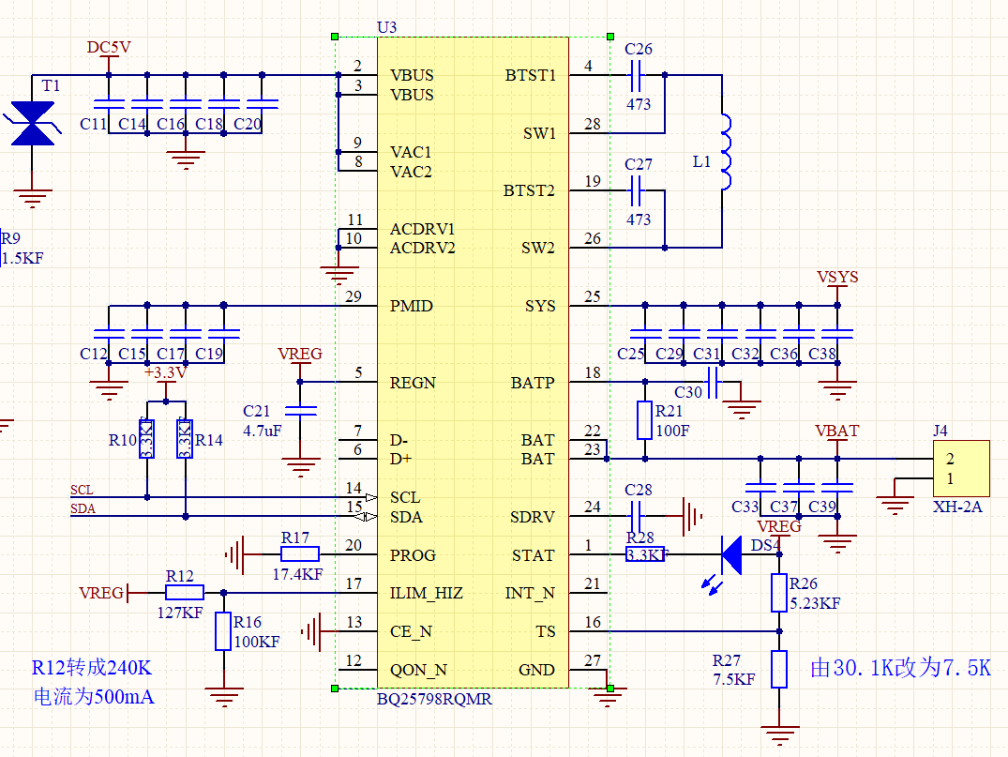This screenshot has height=757, width=1008.
Task: Select the J4 XH-2A connector
Action: click(x=961, y=468)
